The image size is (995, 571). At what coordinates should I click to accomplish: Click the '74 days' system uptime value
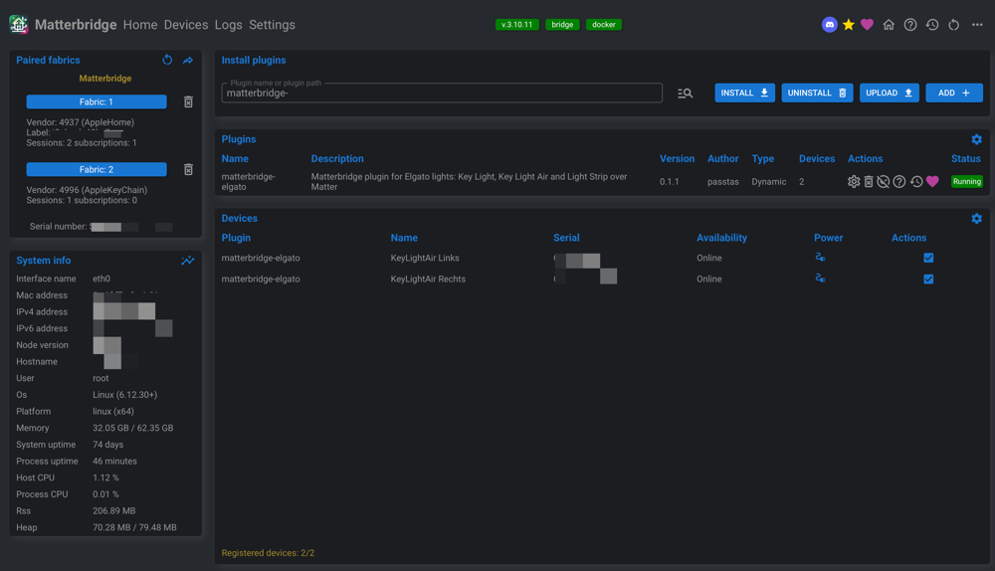pyautogui.click(x=107, y=444)
